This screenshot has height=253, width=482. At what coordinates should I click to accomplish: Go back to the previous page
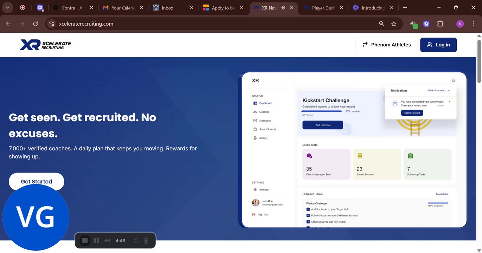coord(8,24)
